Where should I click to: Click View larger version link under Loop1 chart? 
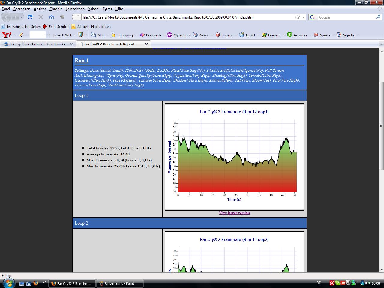[235, 213]
